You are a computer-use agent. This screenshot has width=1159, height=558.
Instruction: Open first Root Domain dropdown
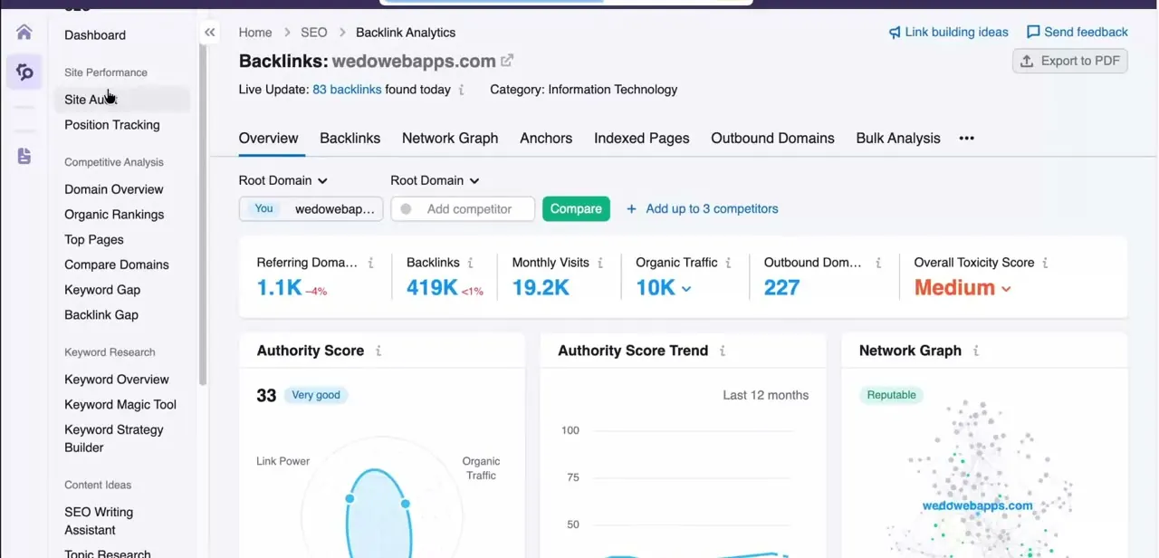(x=283, y=180)
